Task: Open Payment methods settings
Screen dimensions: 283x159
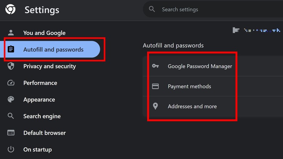Action: pos(189,86)
